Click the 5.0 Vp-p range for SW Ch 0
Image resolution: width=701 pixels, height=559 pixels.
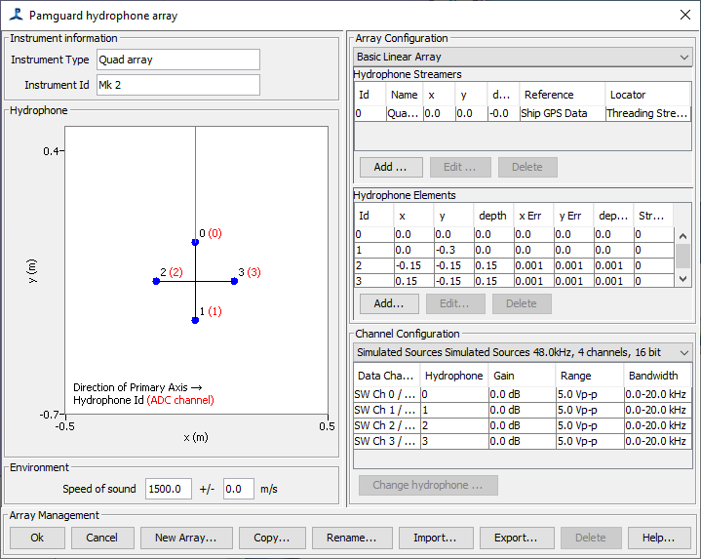(x=590, y=394)
